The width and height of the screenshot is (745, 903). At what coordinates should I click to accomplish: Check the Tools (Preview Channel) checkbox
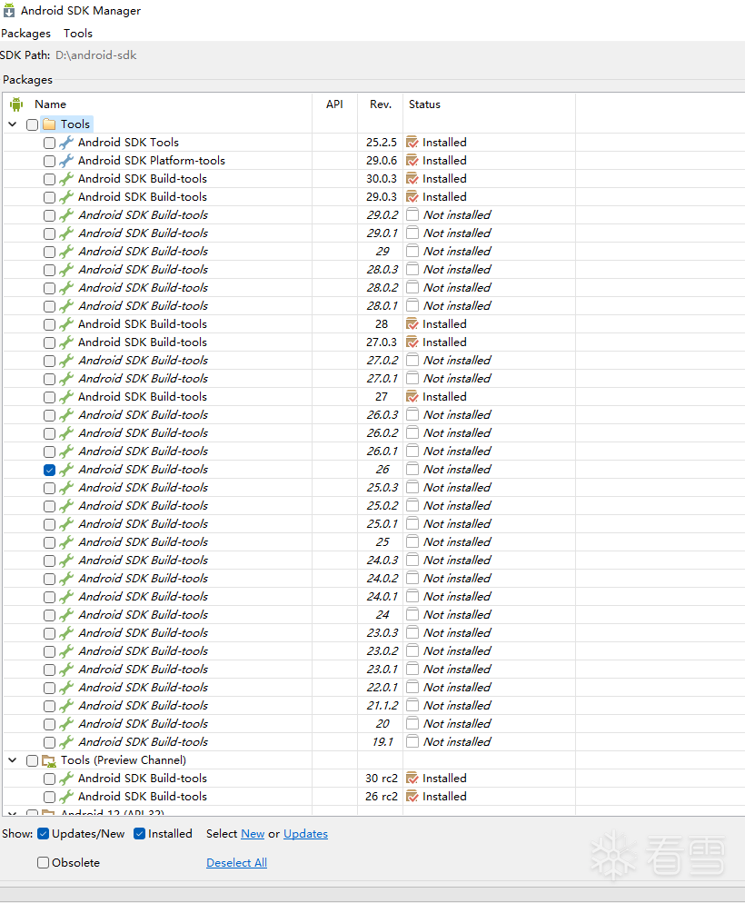click(32, 760)
